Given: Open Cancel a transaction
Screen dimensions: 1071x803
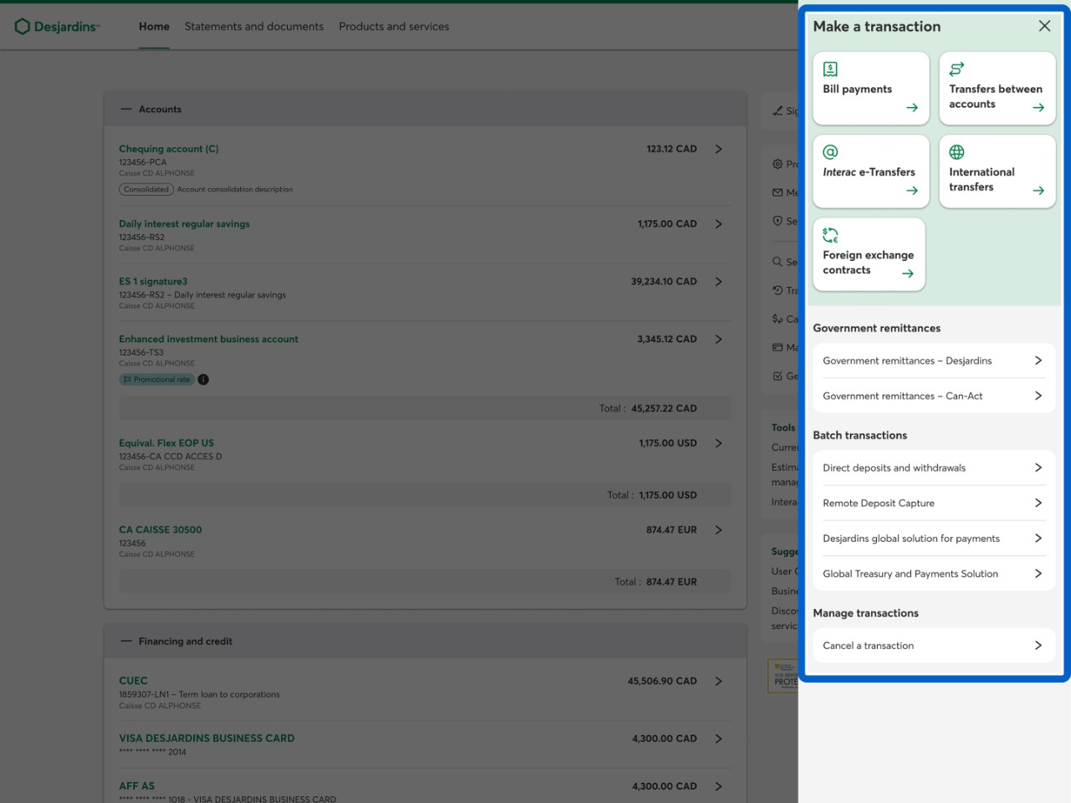Looking at the screenshot, I should click(x=932, y=646).
